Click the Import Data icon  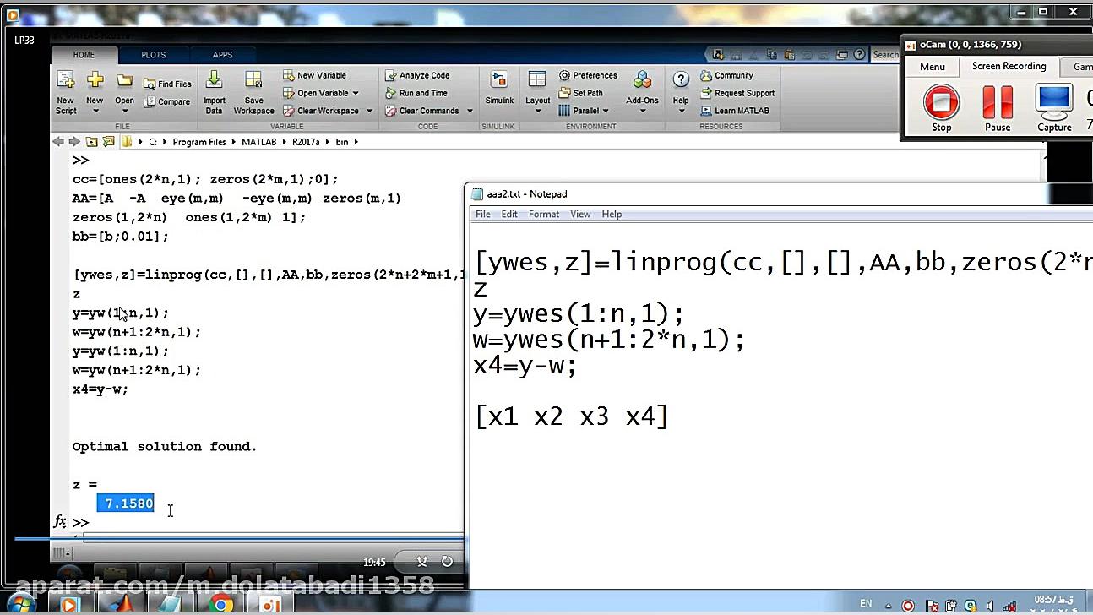coord(214,80)
